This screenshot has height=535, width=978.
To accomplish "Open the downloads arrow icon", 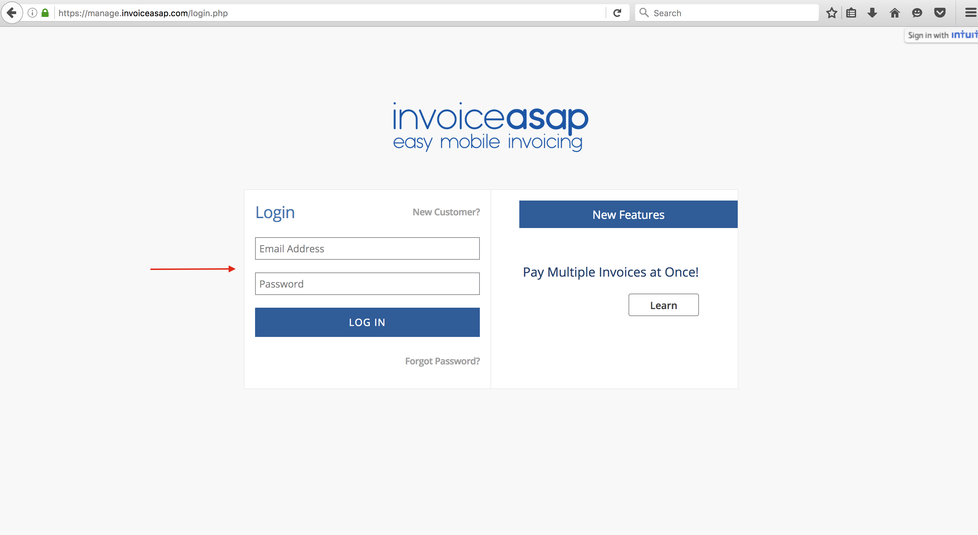I will tap(872, 13).
